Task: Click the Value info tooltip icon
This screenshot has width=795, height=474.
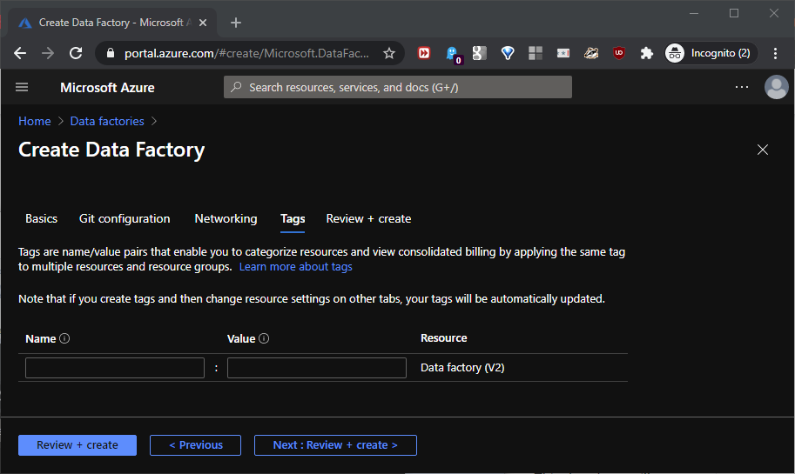Action: click(x=264, y=338)
